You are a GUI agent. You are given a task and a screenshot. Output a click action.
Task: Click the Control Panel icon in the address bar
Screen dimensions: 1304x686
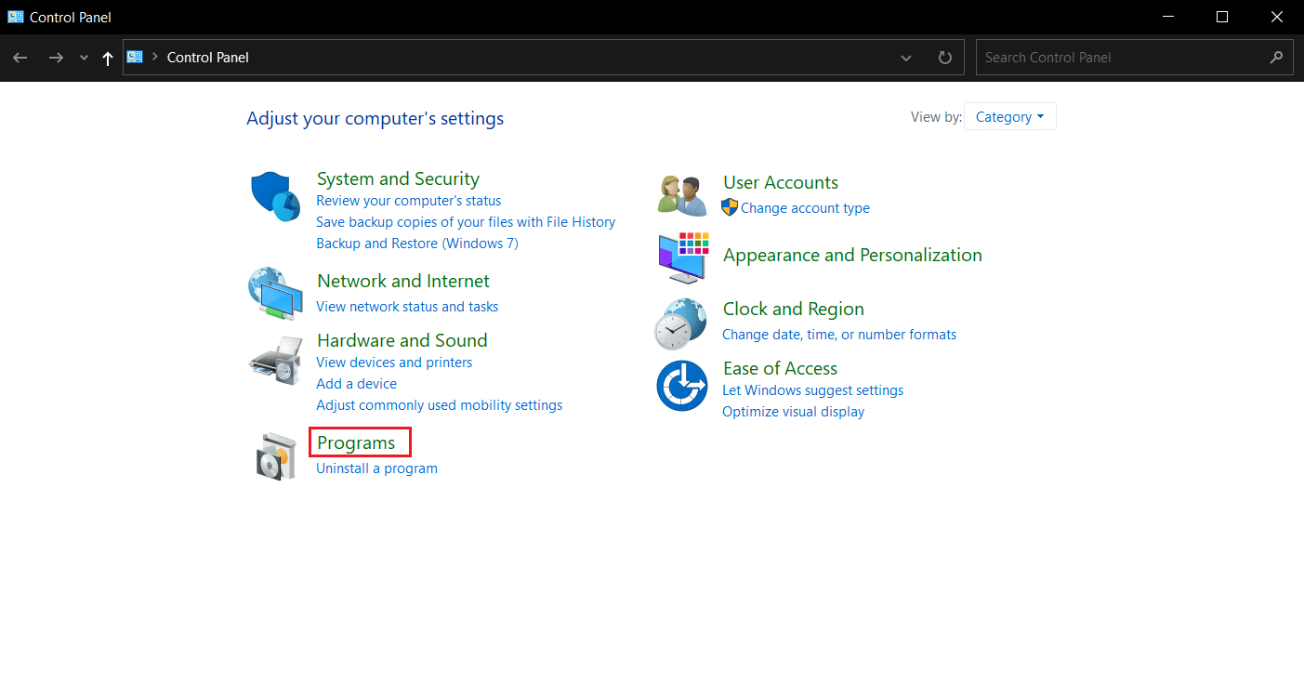[x=136, y=57]
